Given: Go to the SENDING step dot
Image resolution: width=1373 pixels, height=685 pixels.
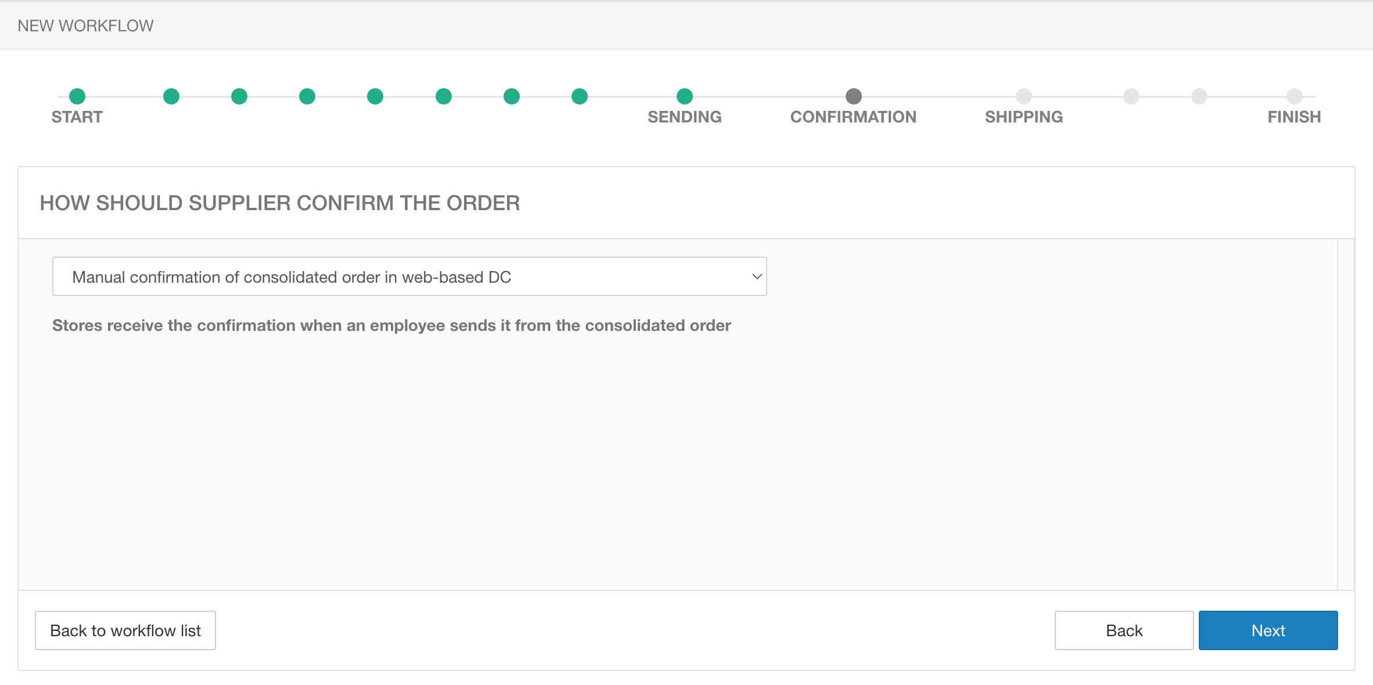Looking at the screenshot, I should [685, 96].
